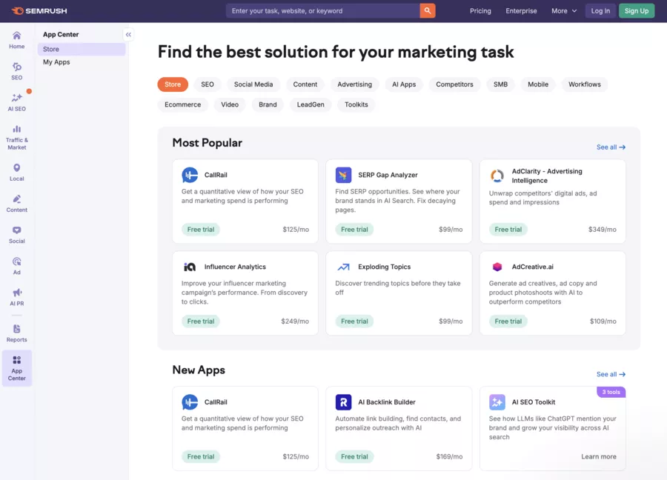Click Free trial on Influencer Analytics
The image size is (667, 480).
[x=201, y=321]
